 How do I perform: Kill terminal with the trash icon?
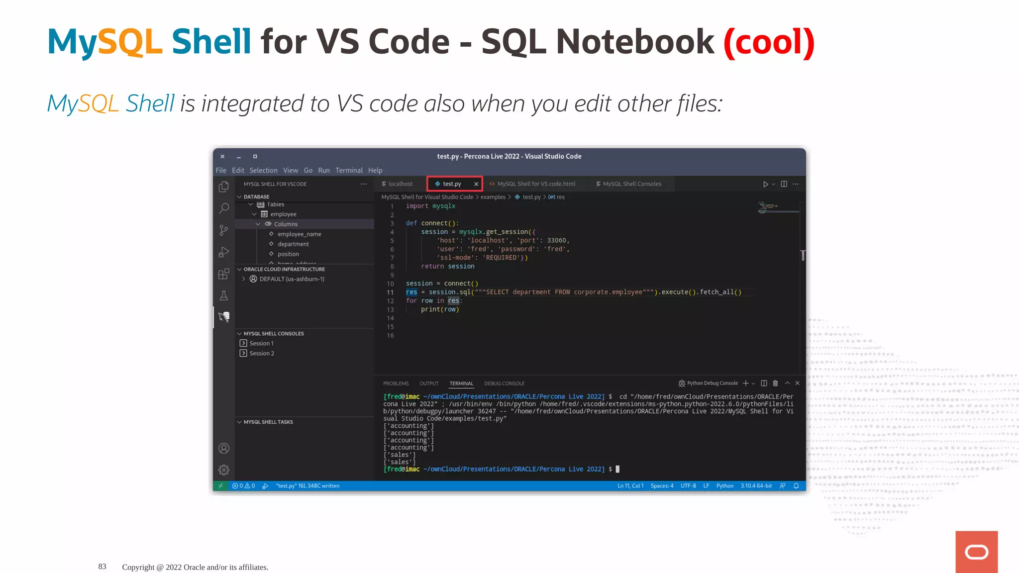point(775,383)
